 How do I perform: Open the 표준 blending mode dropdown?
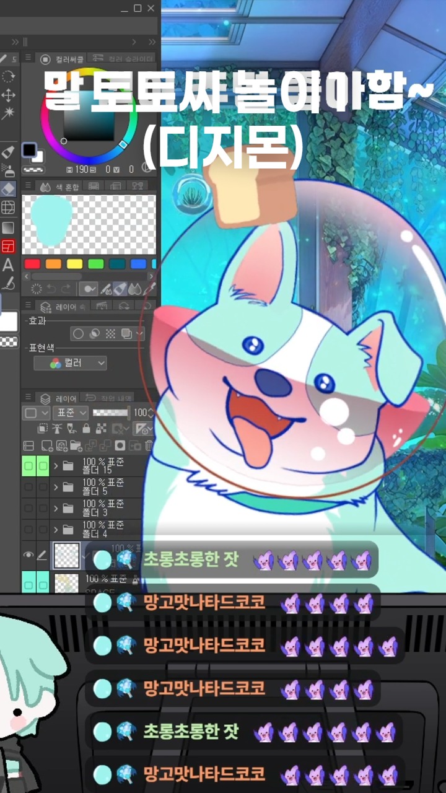(x=71, y=413)
